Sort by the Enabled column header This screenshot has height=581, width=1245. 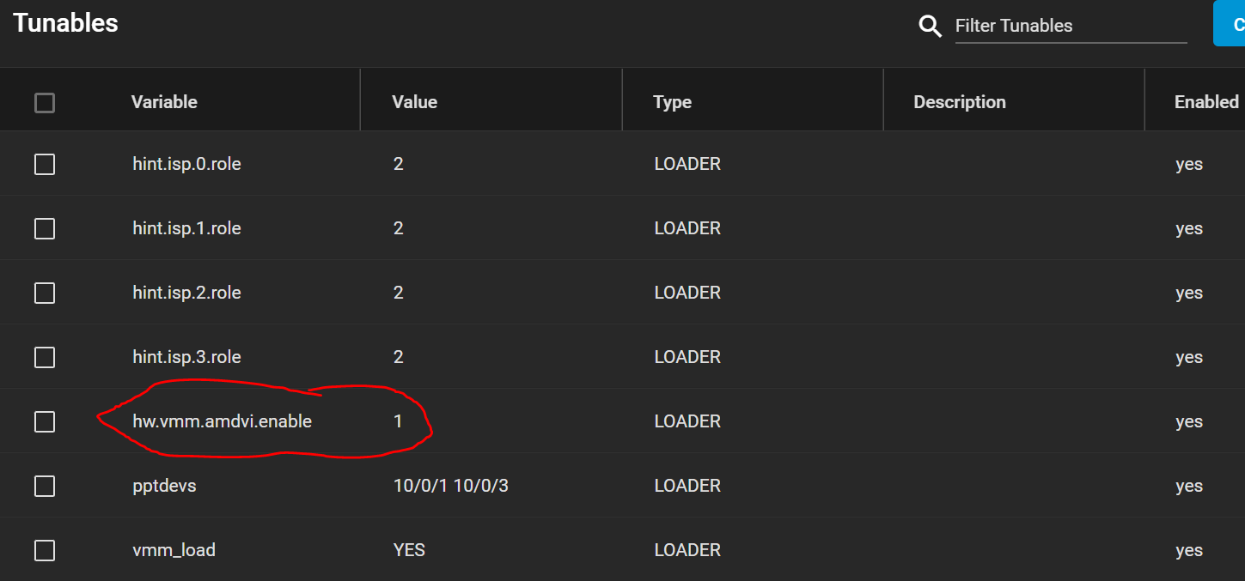coord(1206,102)
